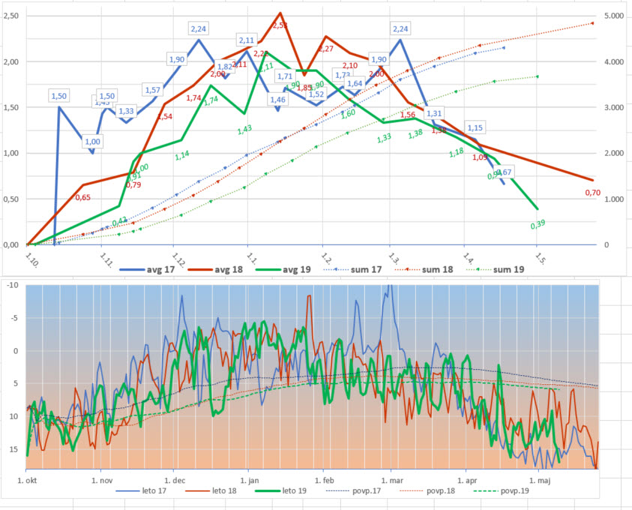Click the bottom chart axis label '1. maj'

tap(540, 481)
